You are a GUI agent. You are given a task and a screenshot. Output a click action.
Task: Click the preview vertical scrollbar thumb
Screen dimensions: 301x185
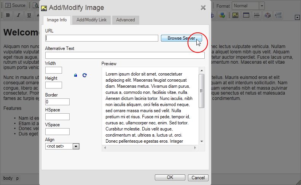coord(201,91)
